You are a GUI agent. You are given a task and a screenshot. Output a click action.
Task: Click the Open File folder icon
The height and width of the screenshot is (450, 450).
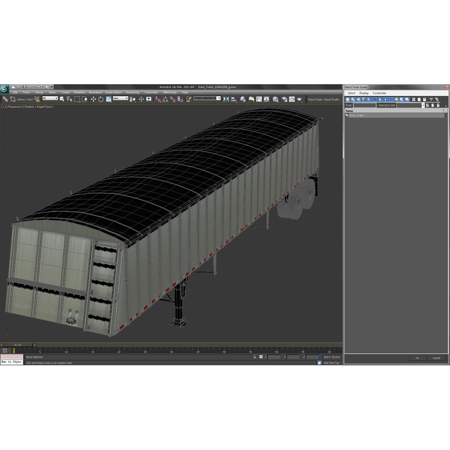tap(19, 87)
